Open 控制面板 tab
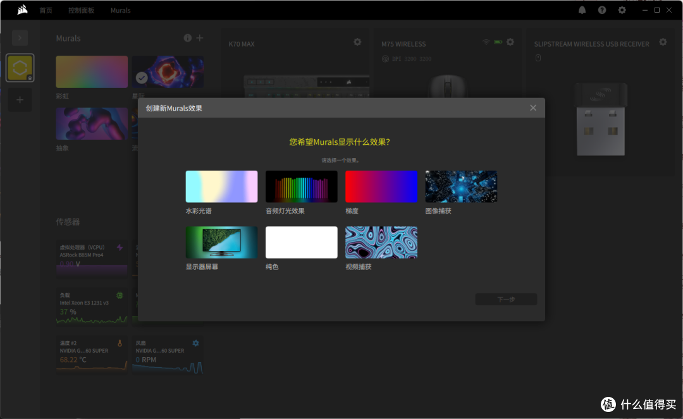Image resolution: width=683 pixels, height=419 pixels. [81, 11]
